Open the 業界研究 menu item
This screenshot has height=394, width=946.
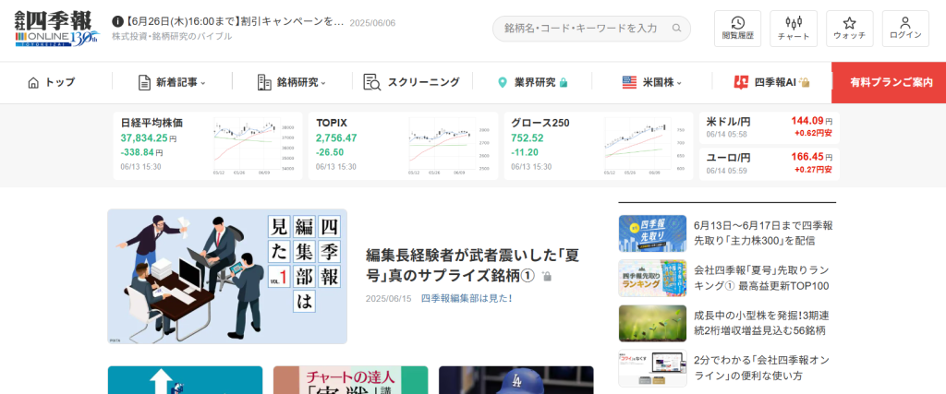click(532, 82)
